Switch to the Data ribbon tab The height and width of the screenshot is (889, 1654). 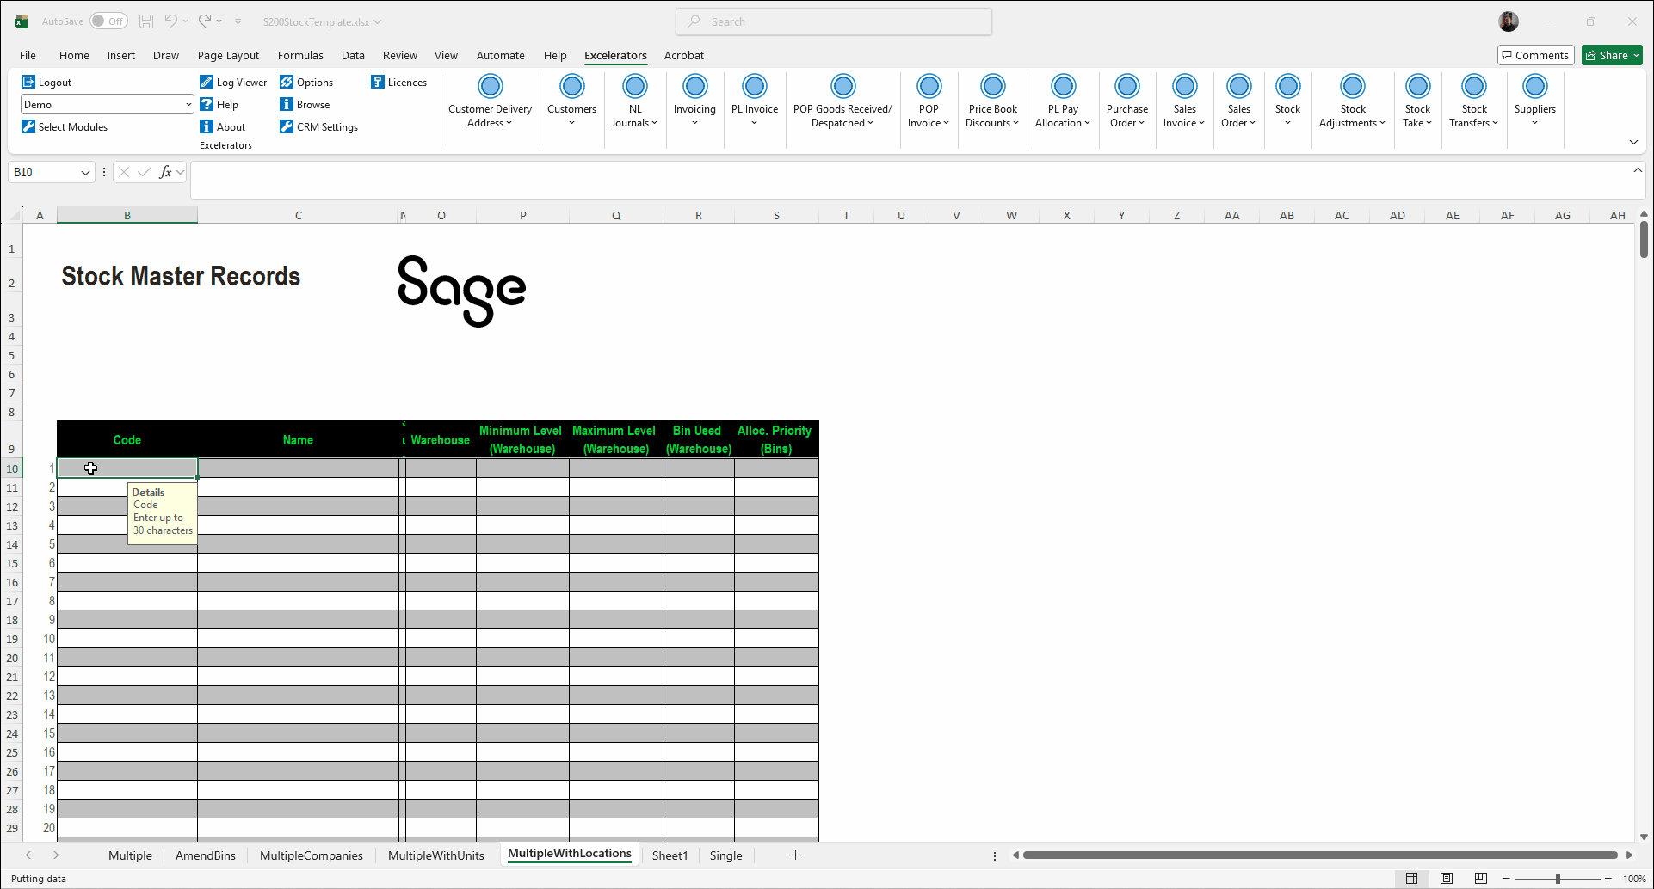point(353,55)
